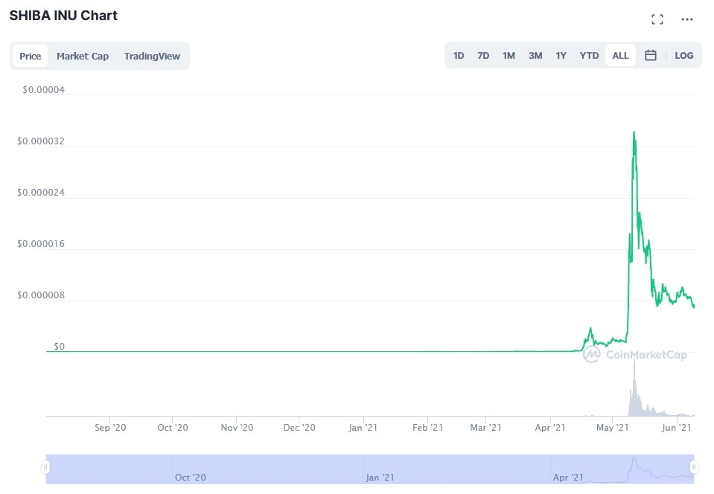Open the fullscreen chart view icon
The width and height of the screenshot is (714, 494).
(x=657, y=19)
